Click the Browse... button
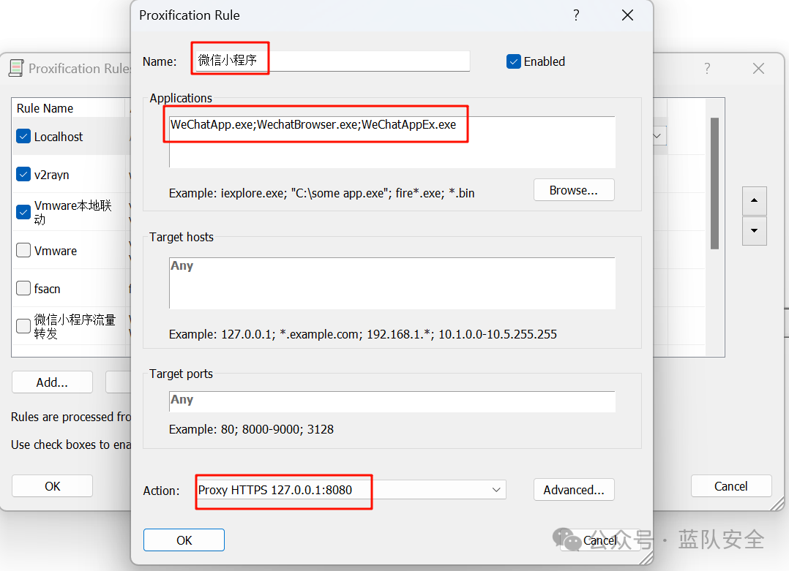 tap(574, 191)
